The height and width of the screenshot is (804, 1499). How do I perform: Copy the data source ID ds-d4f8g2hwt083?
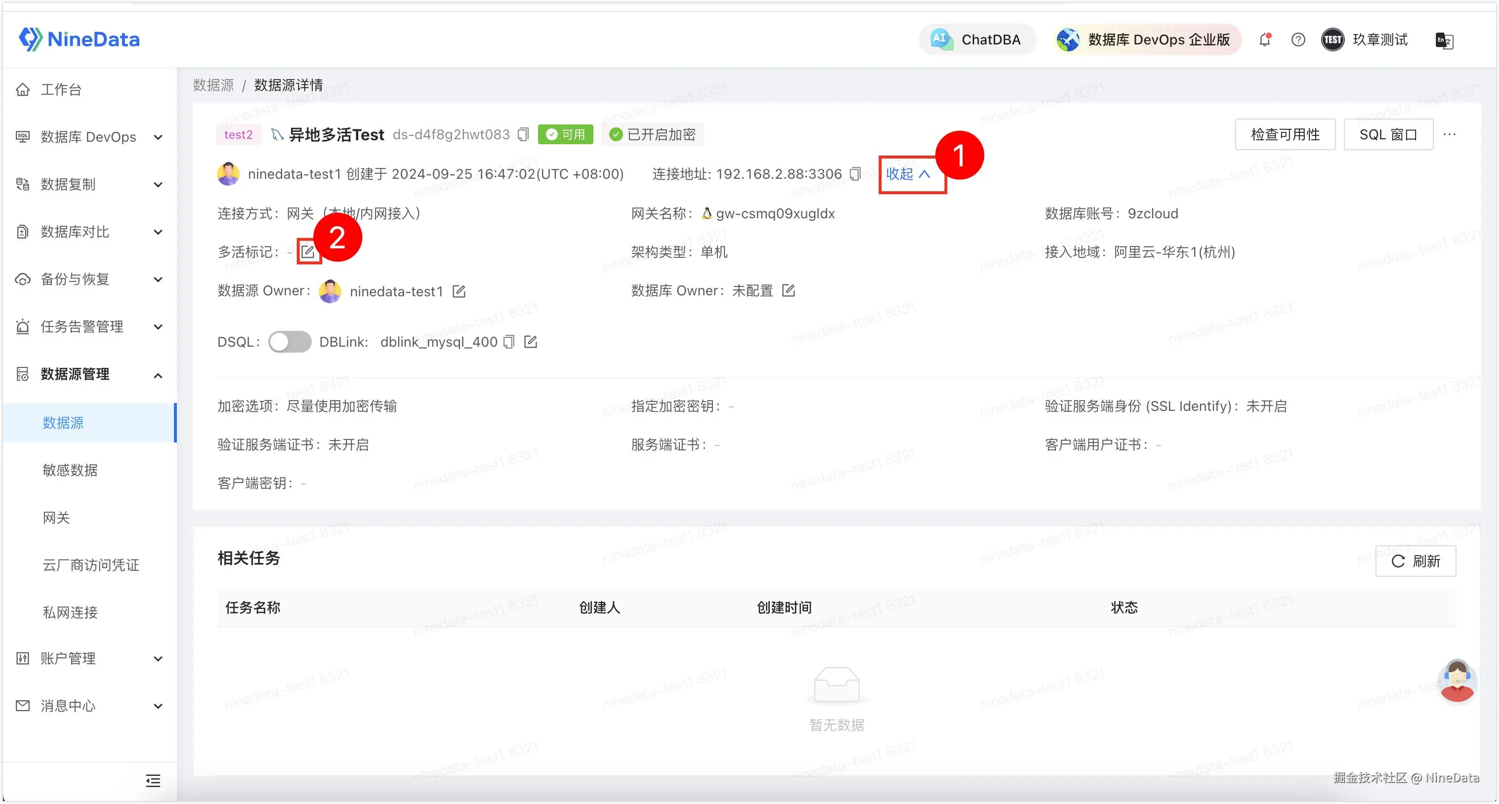pos(523,134)
